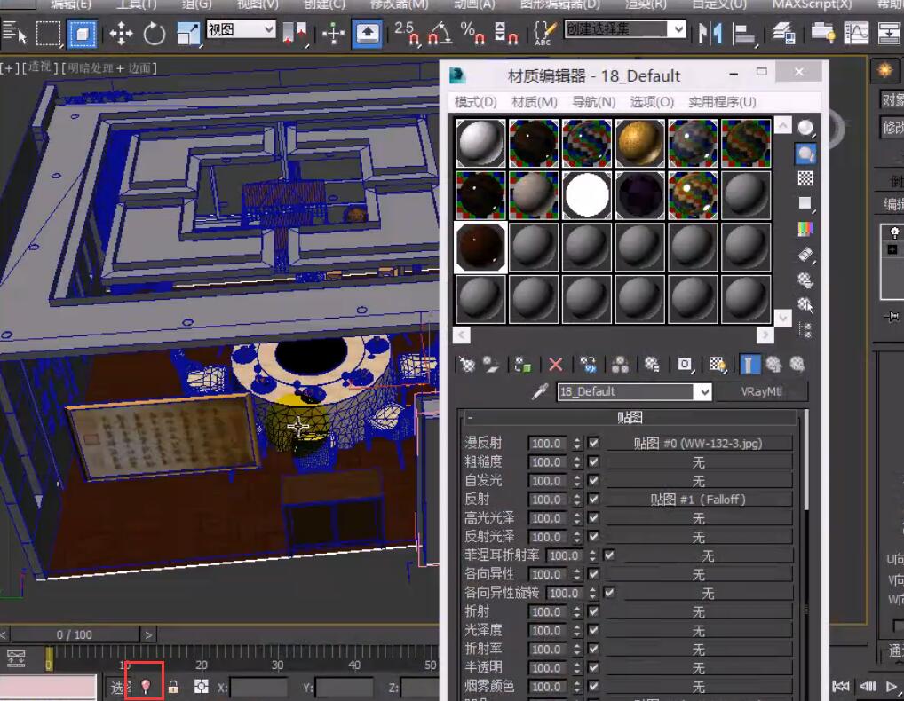Open the 实用程序(U) menu
Image resolution: width=904 pixels, height=701 pixels.
tap(722, 102)
